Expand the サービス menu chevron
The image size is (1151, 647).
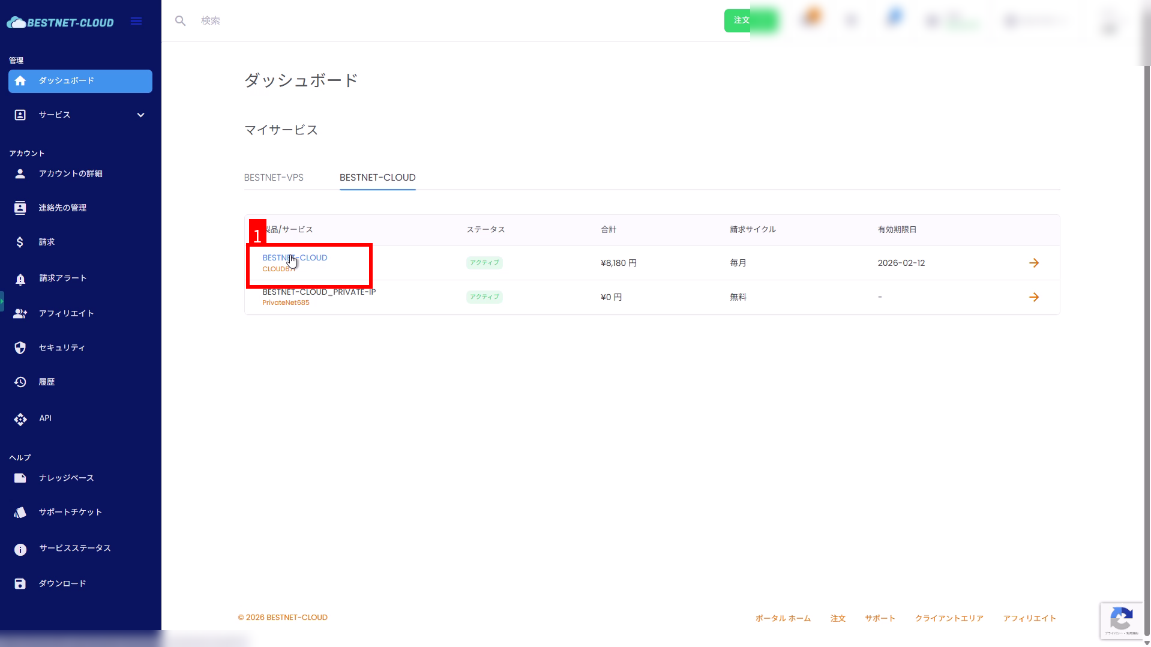tap(140, 115)
